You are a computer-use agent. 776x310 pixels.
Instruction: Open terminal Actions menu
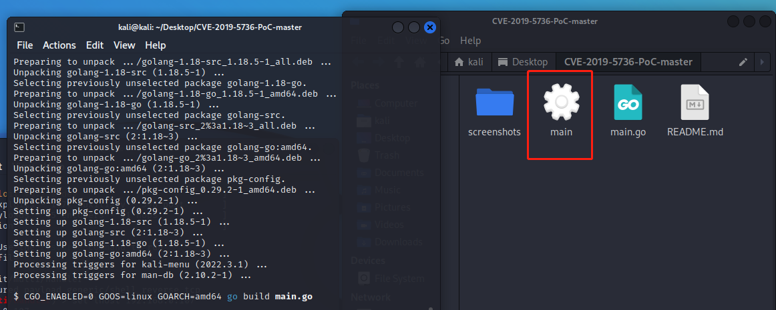tap(59, 45)
